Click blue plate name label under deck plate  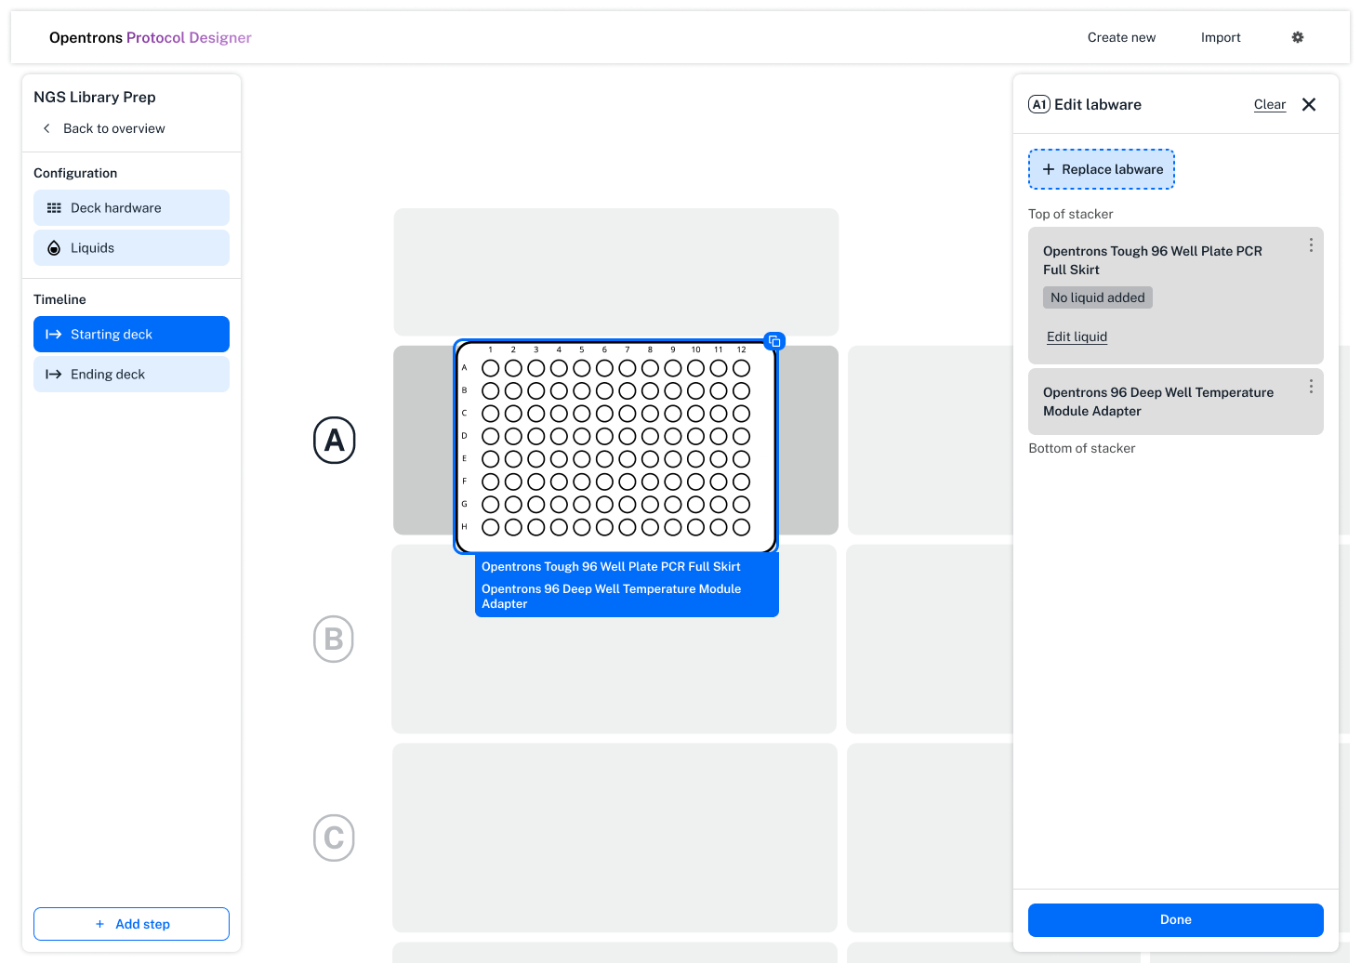pos(611,566)
